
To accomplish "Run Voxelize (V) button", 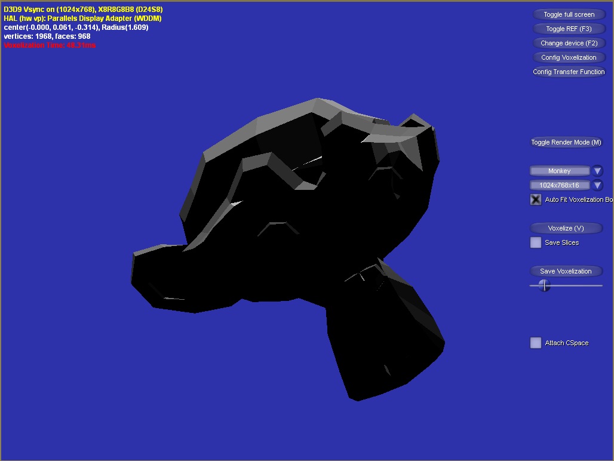I will coord(566,228).
